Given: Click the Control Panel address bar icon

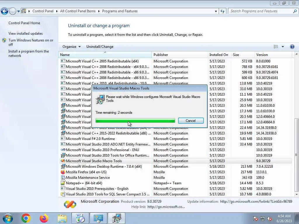Looking at the screenshot, I should coord(24,11).
